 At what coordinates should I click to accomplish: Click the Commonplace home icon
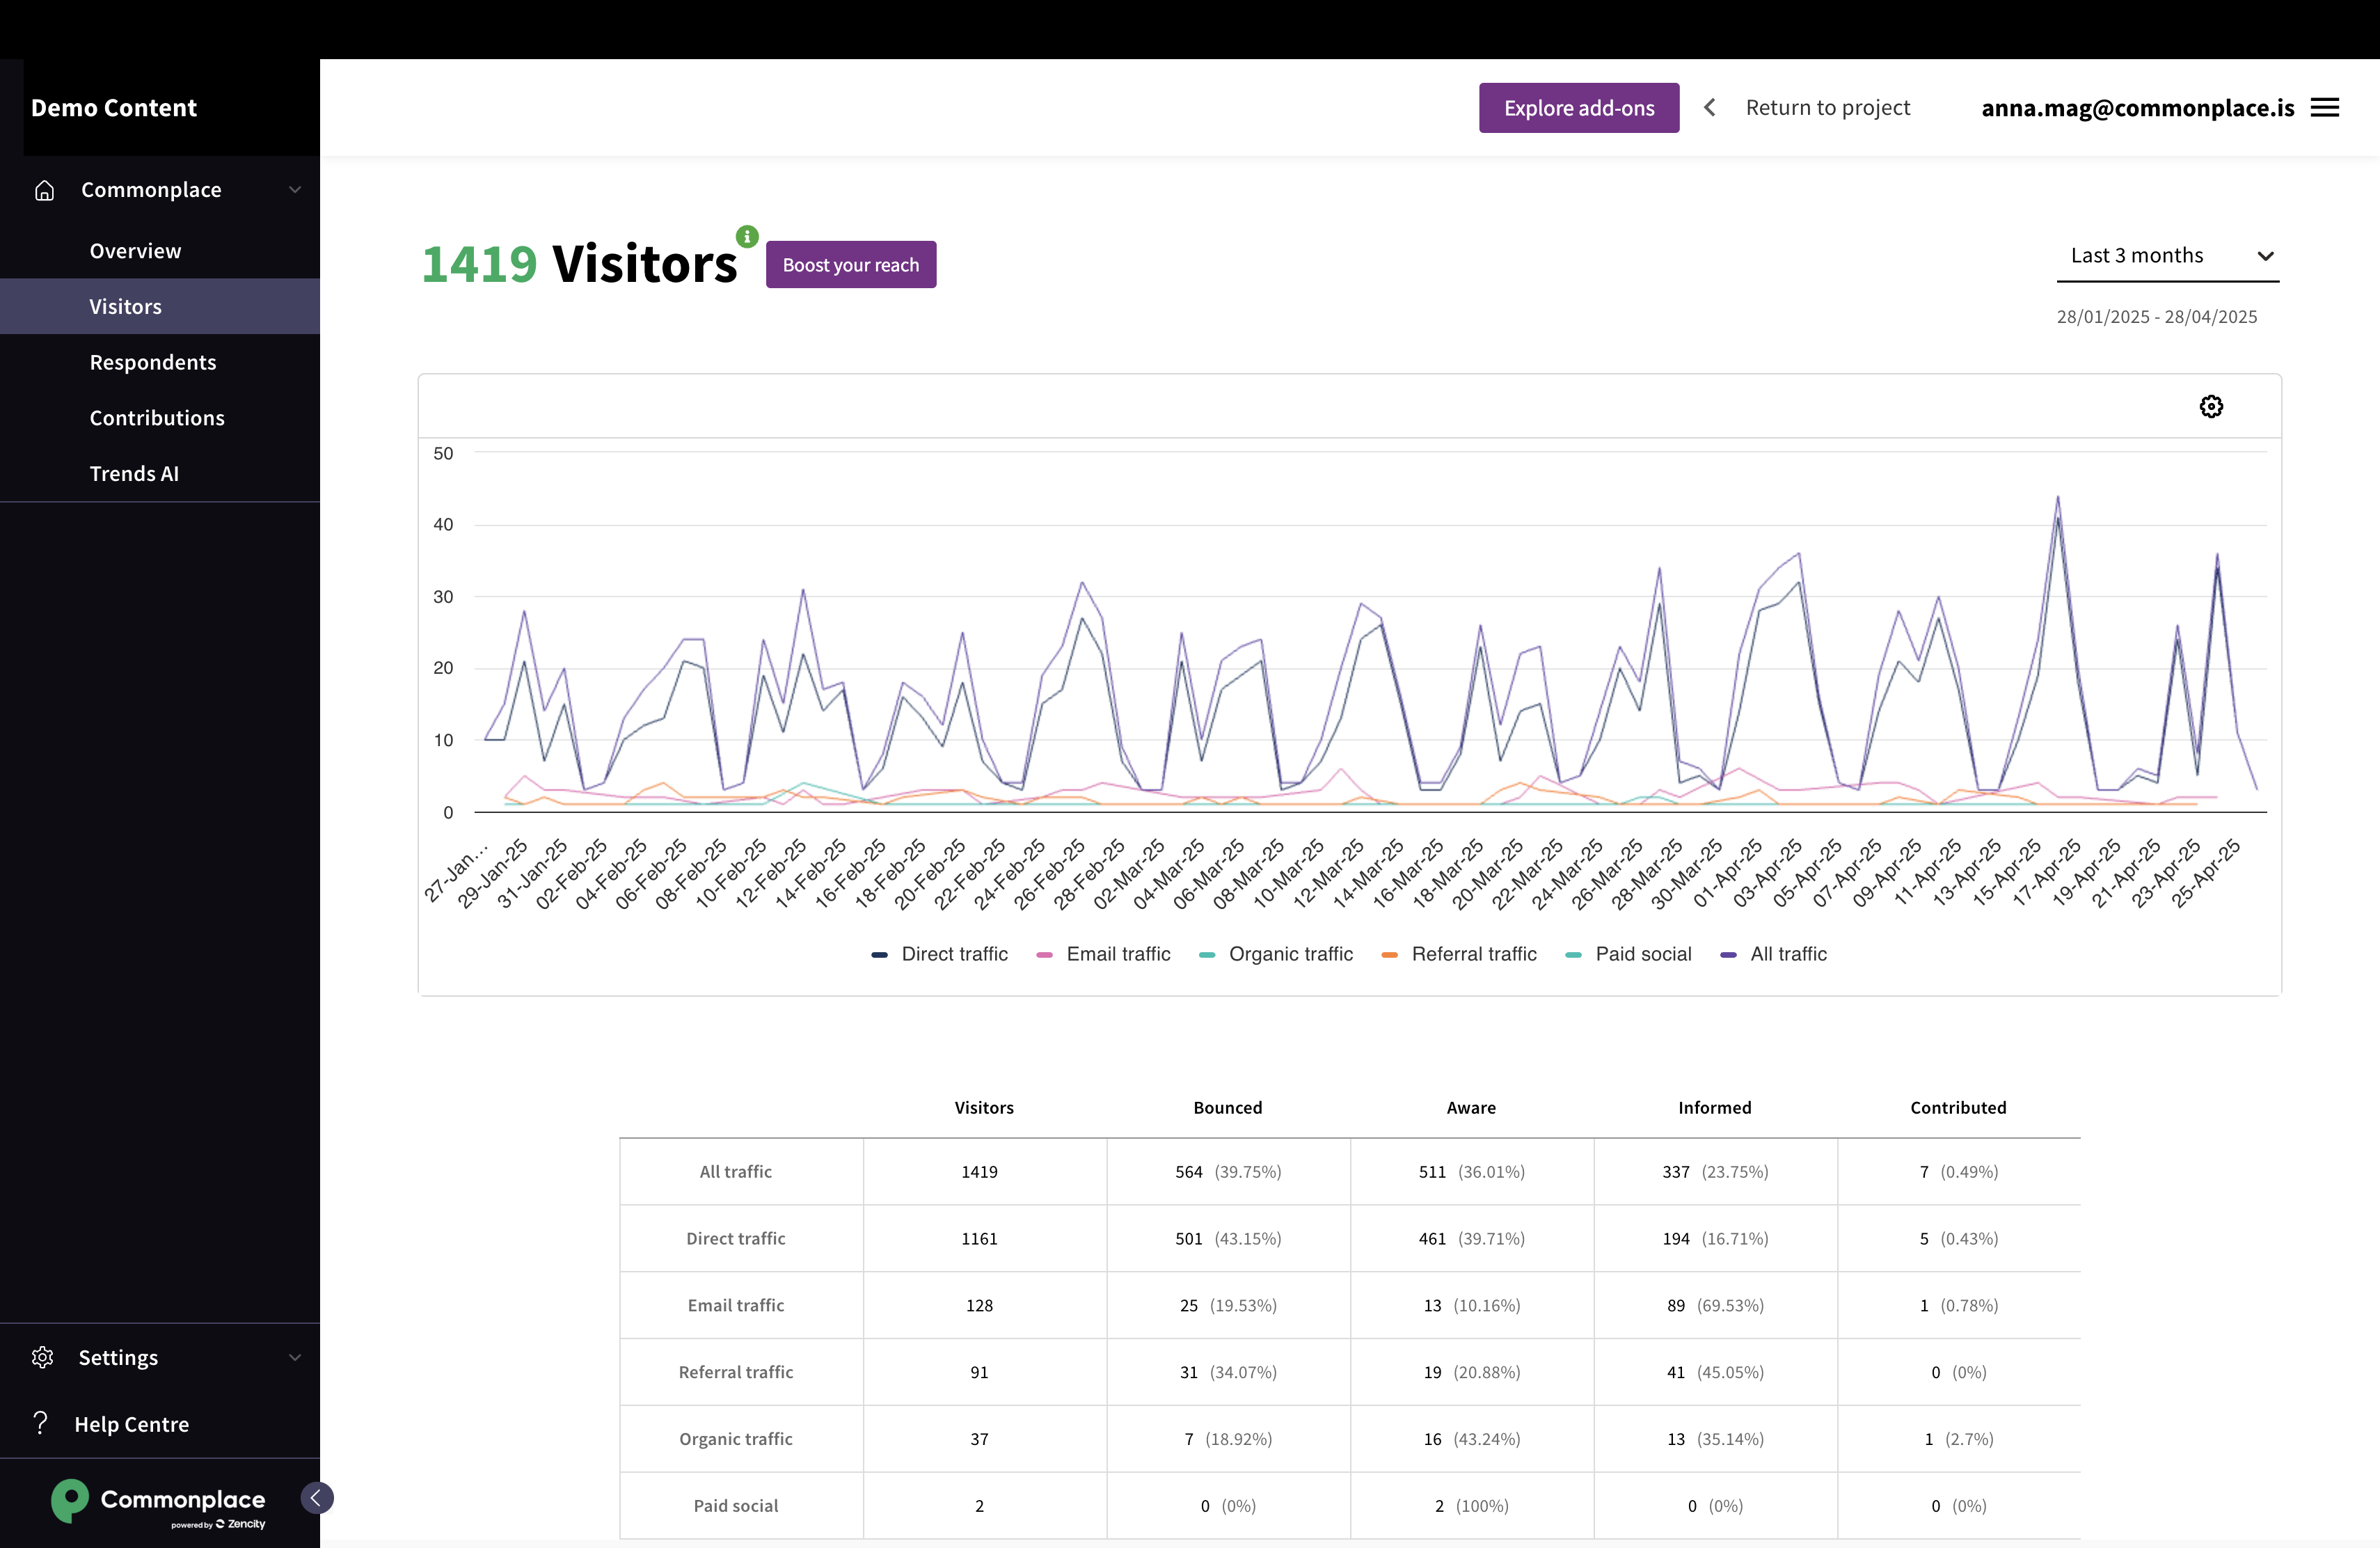44,190
